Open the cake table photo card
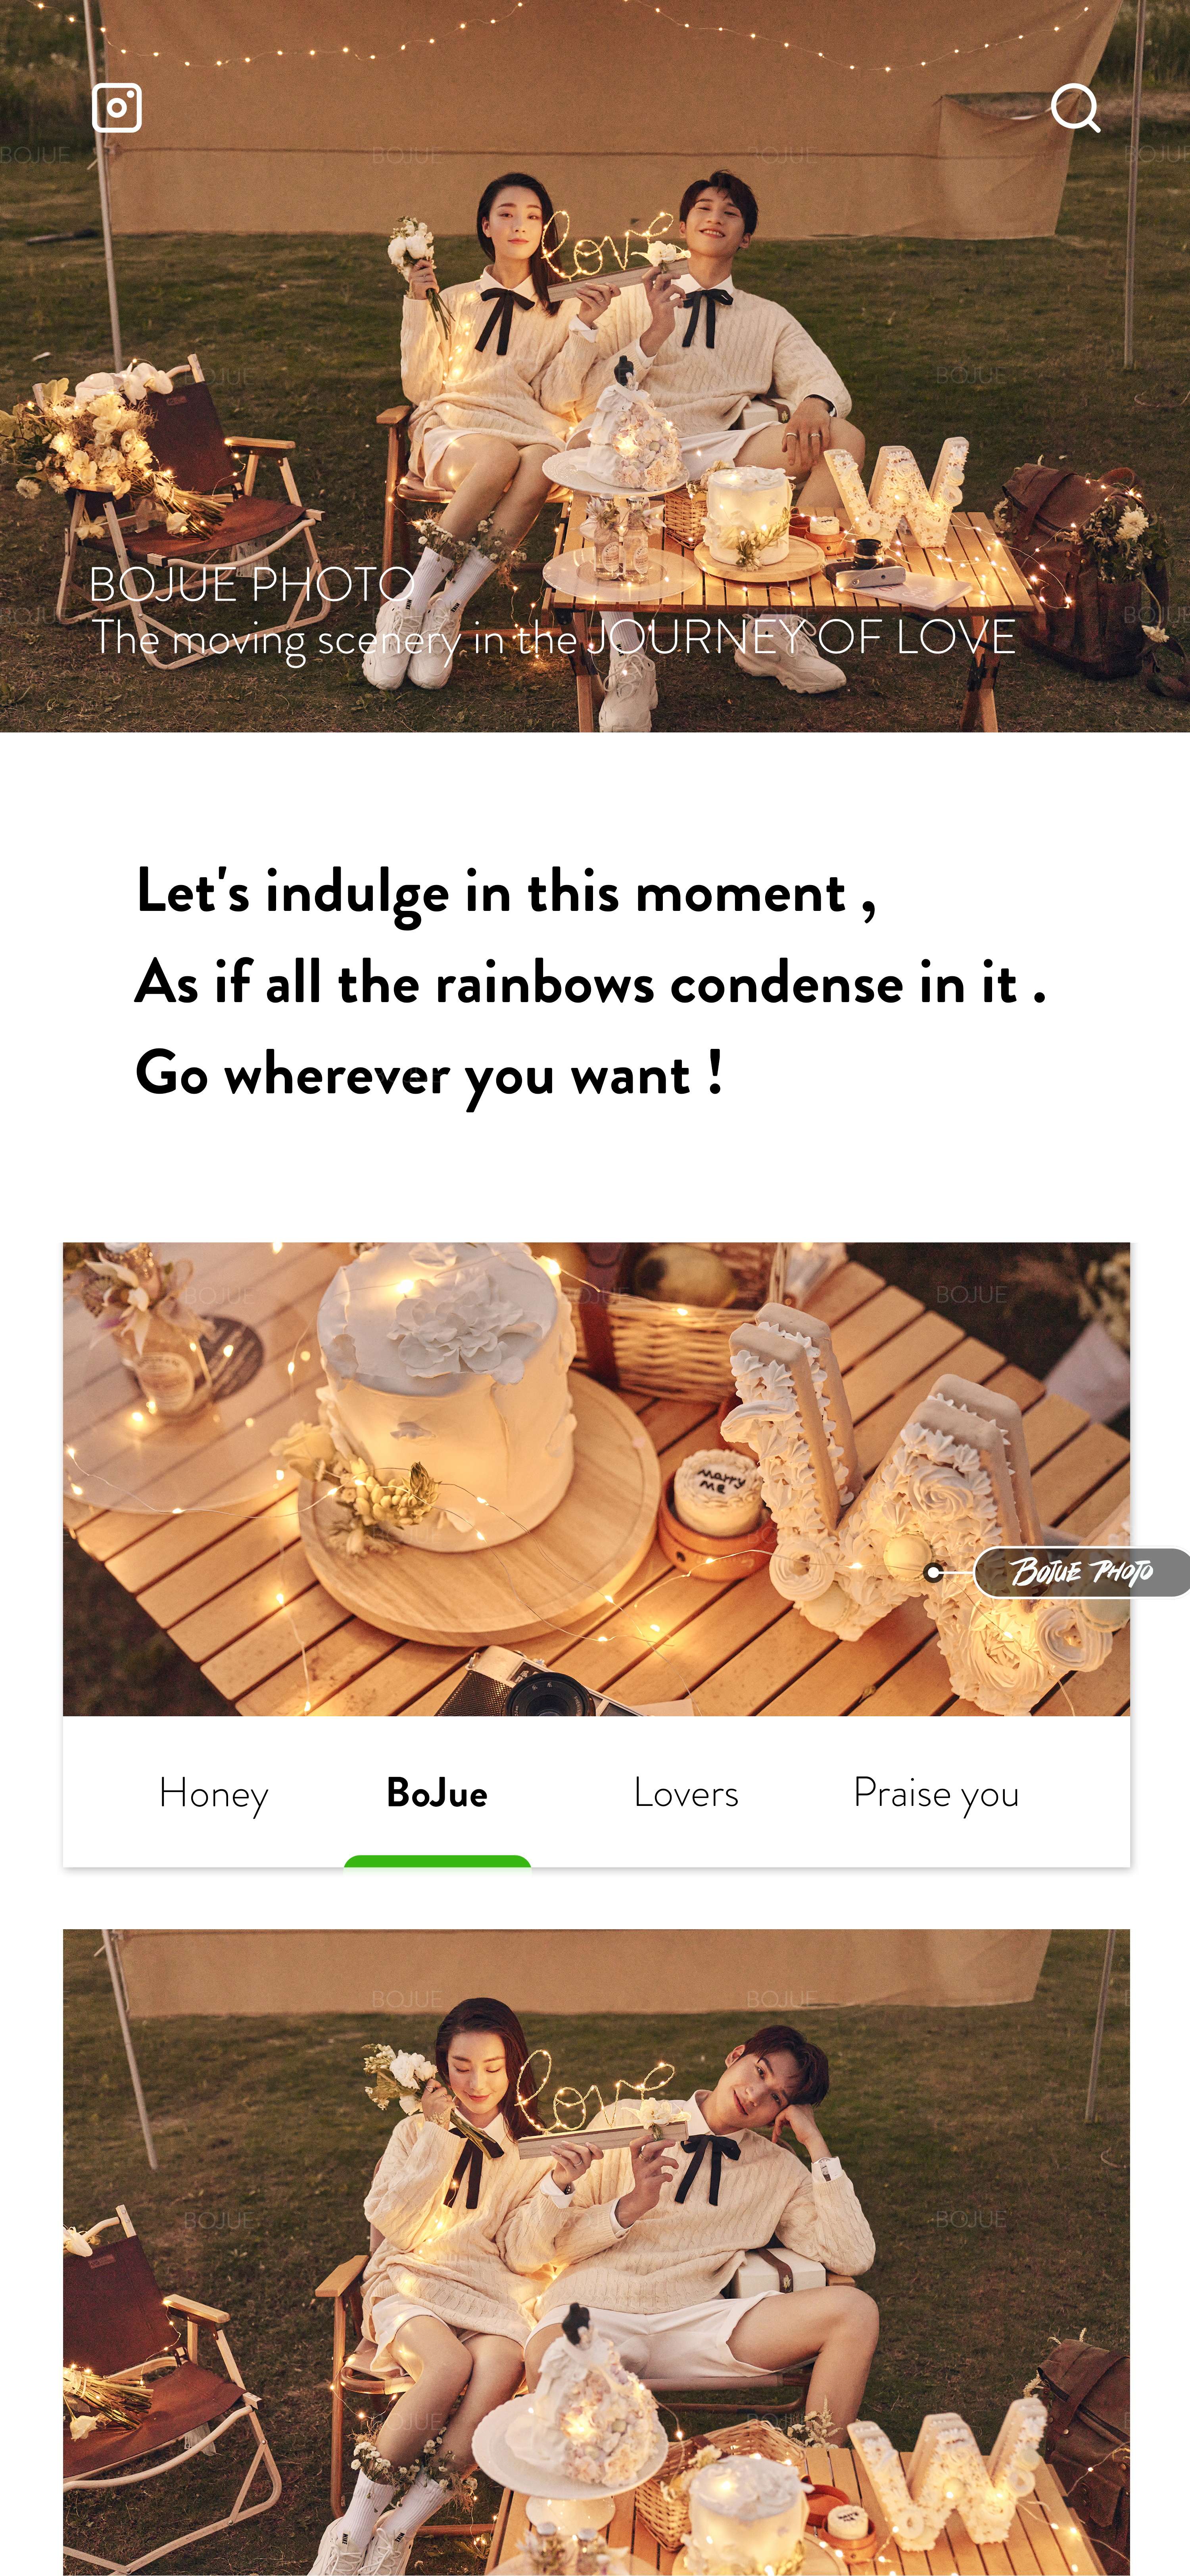1190x2576 pixels. [596, 1479]
